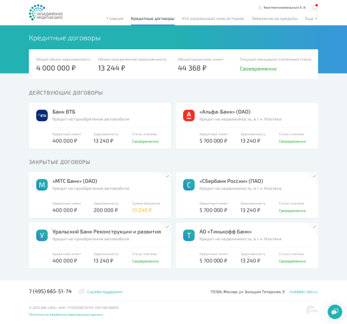This screenshot has height=324, width=347.
Task: Go to Заявления на кредиты tab
Action: (274, 19)
